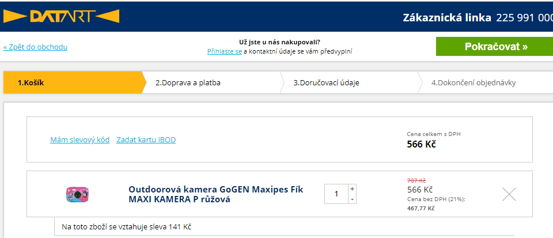Viewport: 553px width, 238px height.
Task: Select the 1.Košík step tab
Action: click(x=74, y=83)
